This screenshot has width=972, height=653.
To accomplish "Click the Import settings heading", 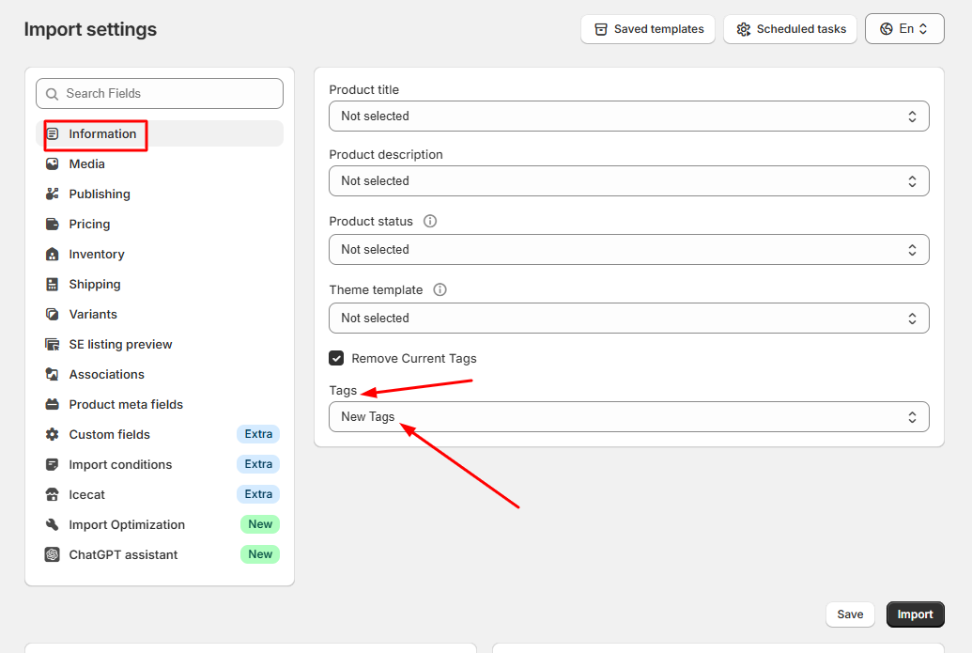I will click(x=90, y=29).
